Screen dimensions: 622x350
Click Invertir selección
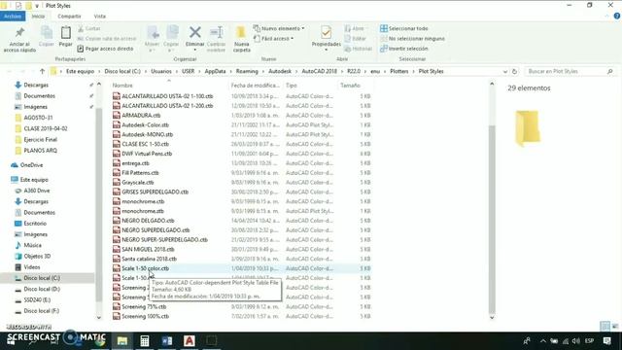(x=404, y=49)
